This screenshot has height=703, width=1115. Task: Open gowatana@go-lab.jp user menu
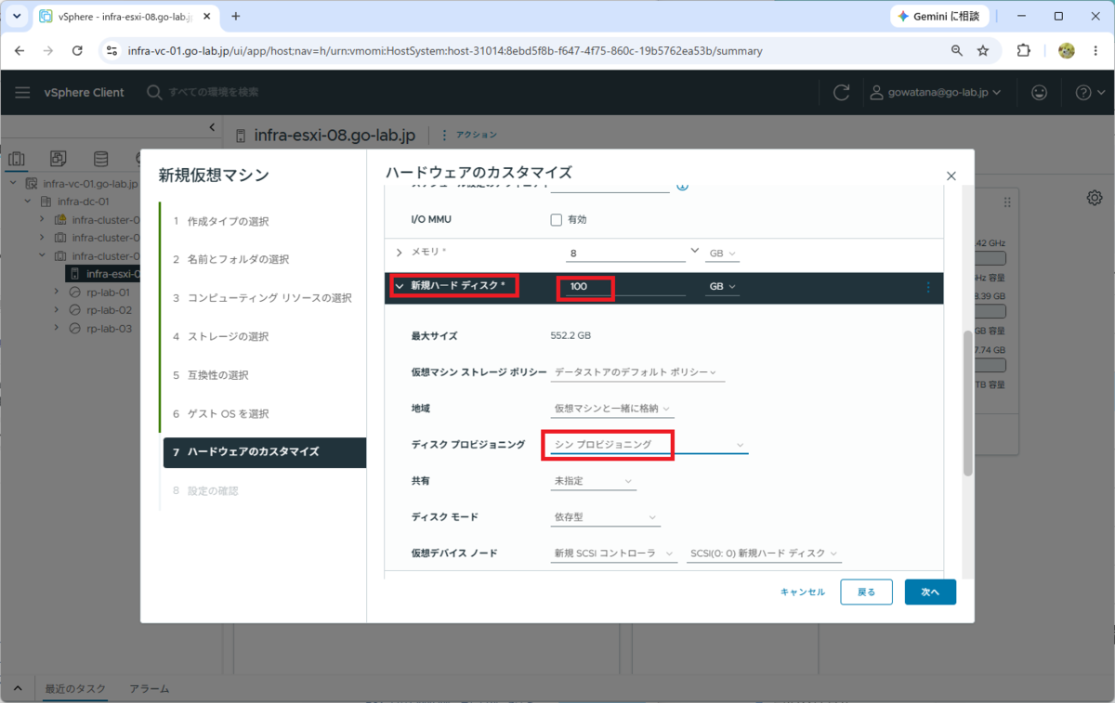(935, 92)
